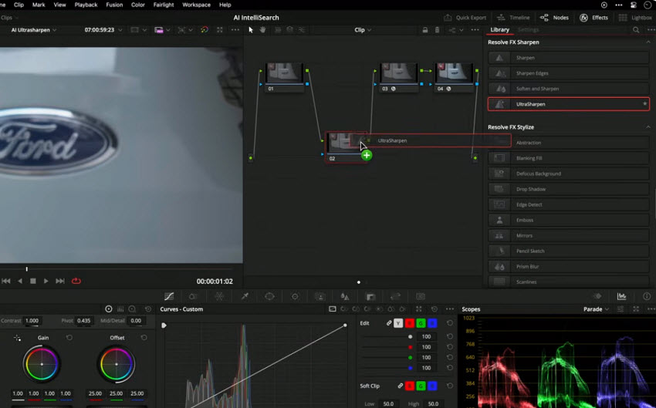Viewport: 656px width, 408px height.
Task: Click the trash icon above node graph
Action: [x=437, y=29]
